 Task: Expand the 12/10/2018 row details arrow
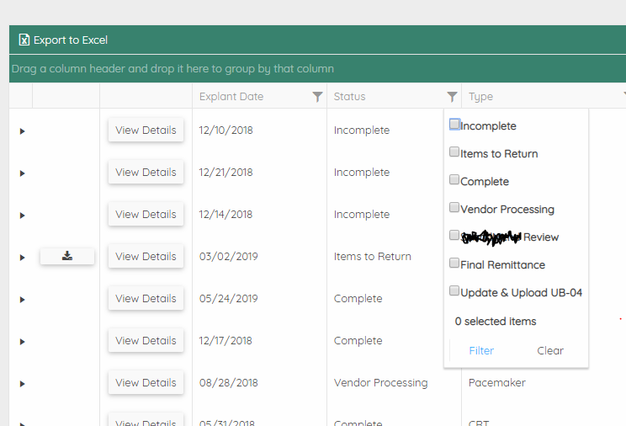(x=23, y=130)
